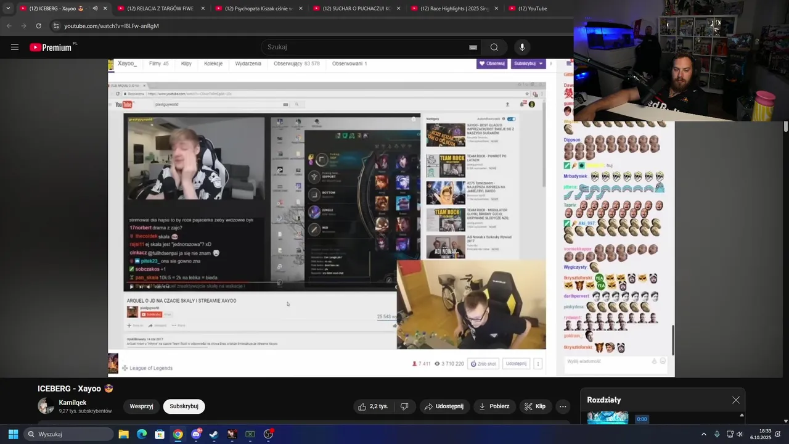Click the tray microphone icon
The image size is (789, 444).
coord(717,434)
